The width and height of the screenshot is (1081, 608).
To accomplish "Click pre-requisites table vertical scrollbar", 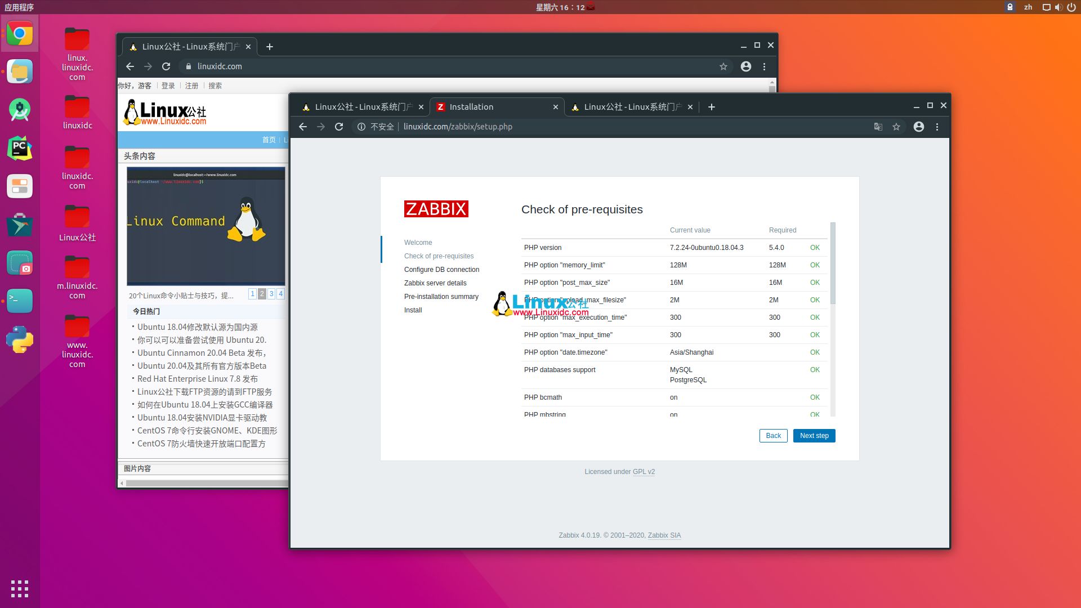I will [833, 263].
